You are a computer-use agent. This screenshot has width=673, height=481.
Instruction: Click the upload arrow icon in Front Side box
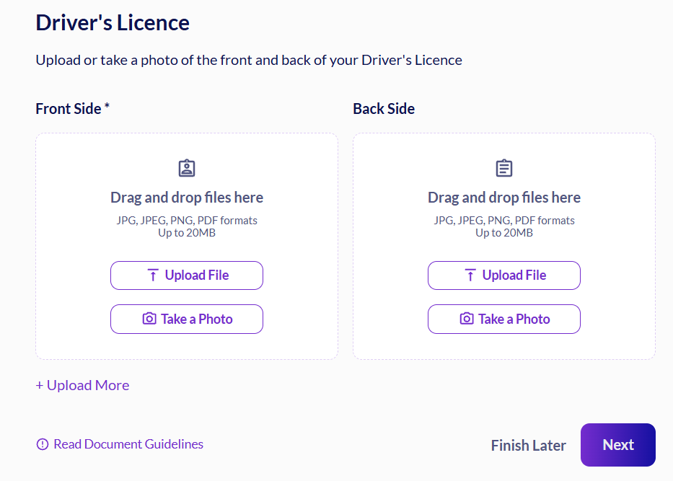click(x=153, y=275)
